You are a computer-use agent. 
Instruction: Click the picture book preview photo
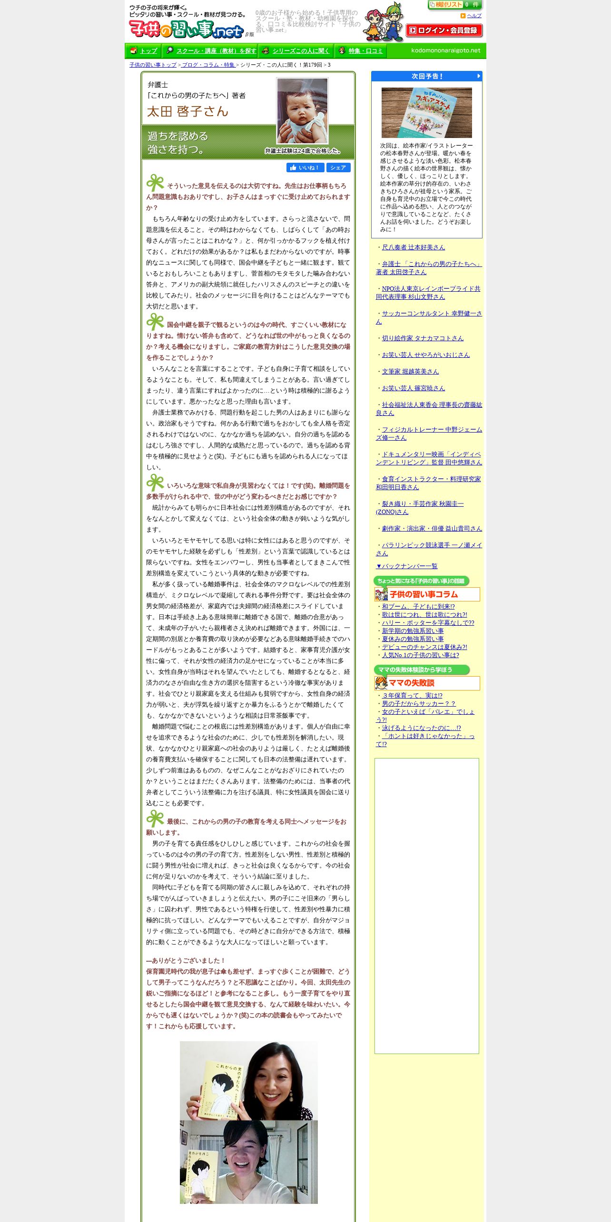click(427, 113)
